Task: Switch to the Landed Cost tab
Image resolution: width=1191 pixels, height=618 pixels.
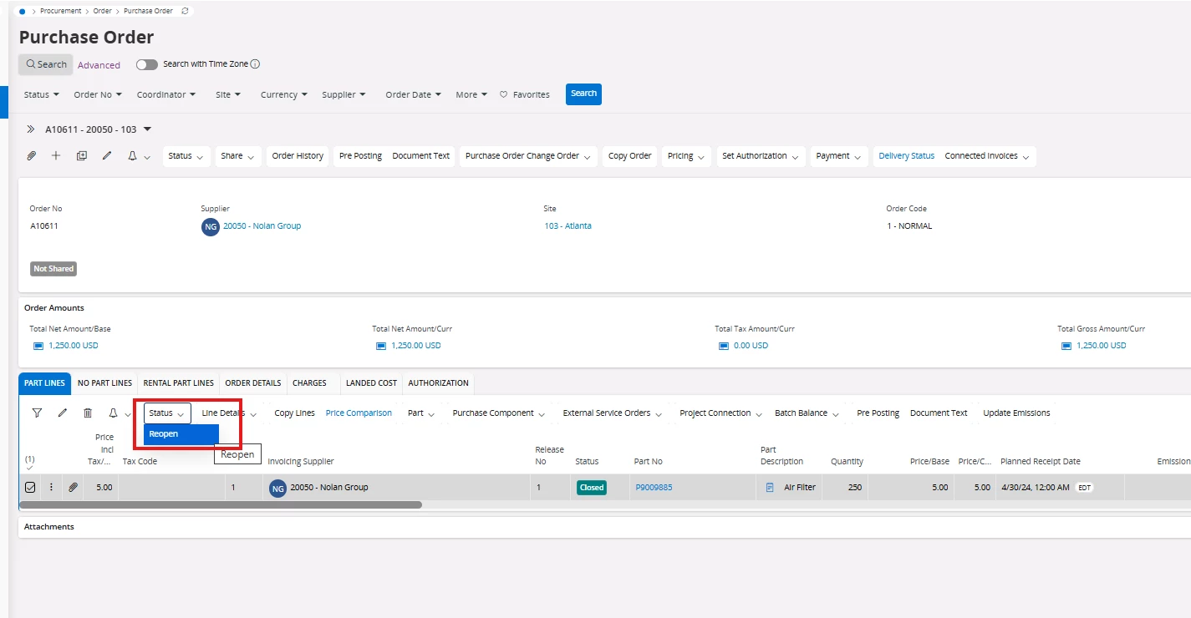Action: point(371,383)
